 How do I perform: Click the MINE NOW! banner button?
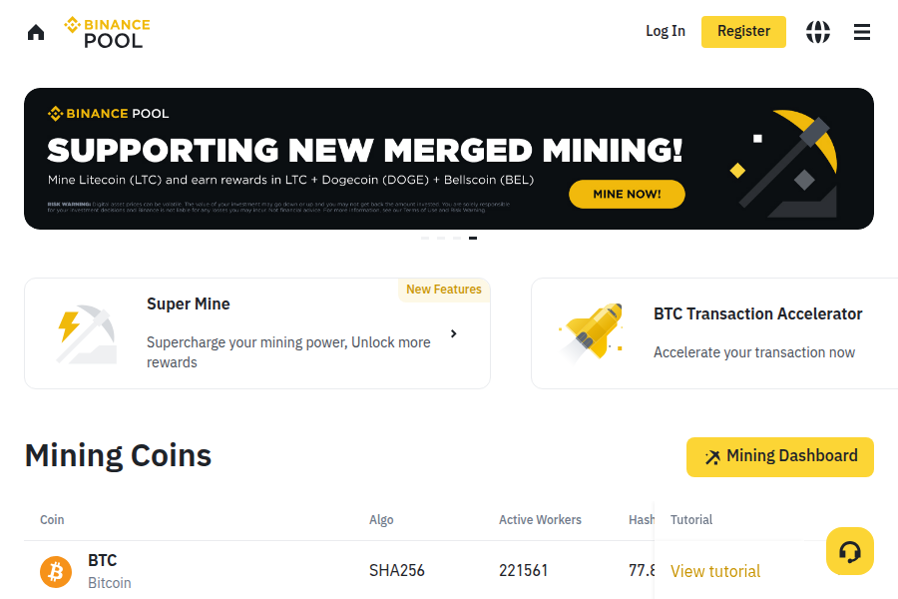(x=627, y=194)
